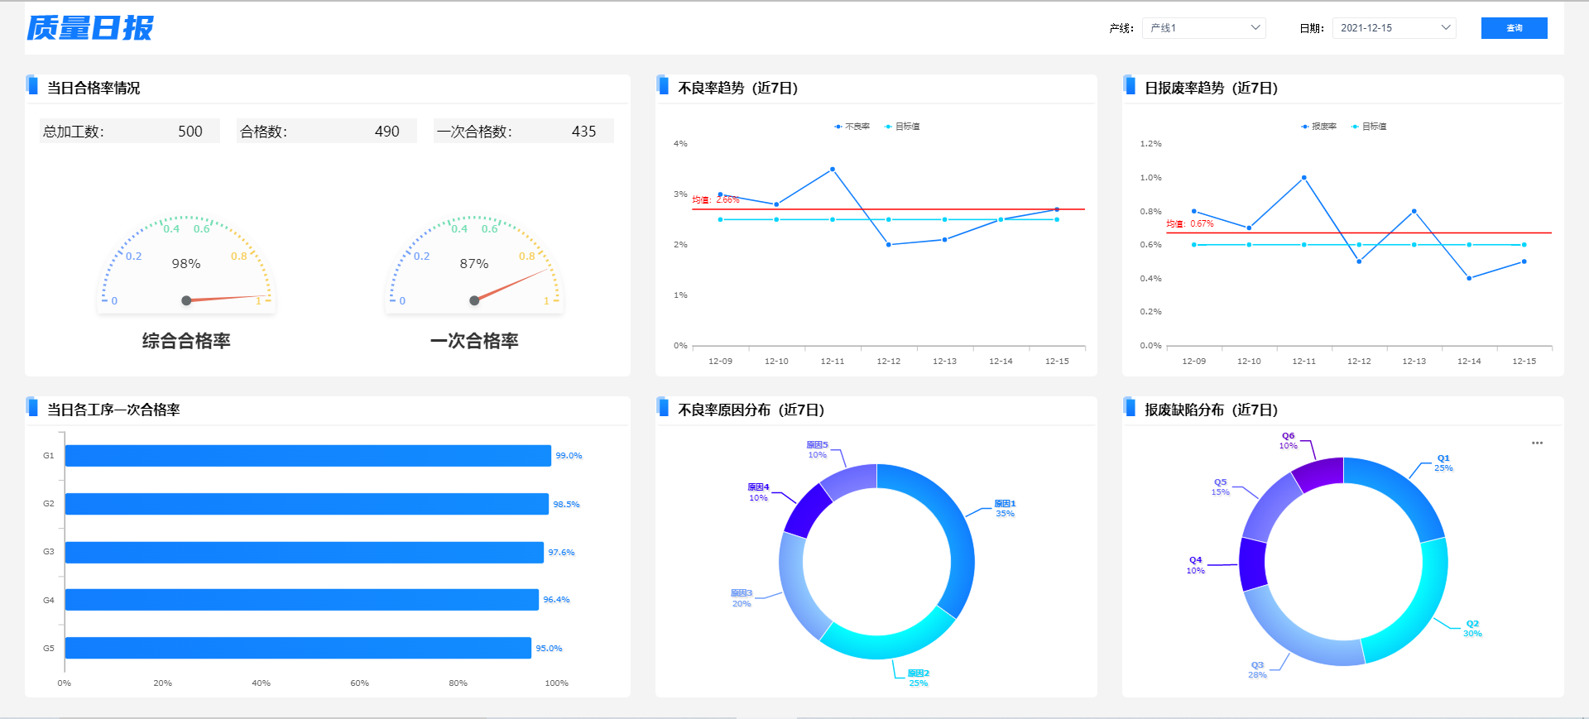Click the 均值: 2.66% average label
The height and width of the screenshot is (719, 1589).
716,200
